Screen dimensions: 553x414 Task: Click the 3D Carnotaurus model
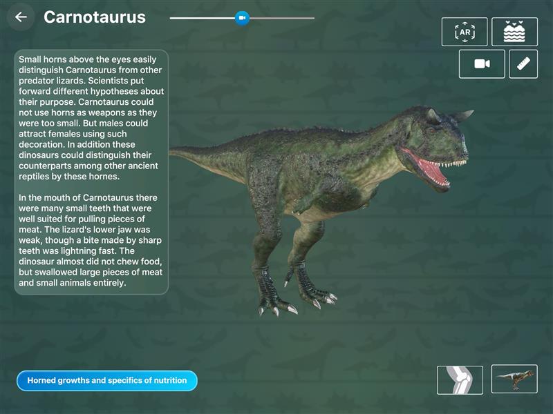(x=321, y=211)
